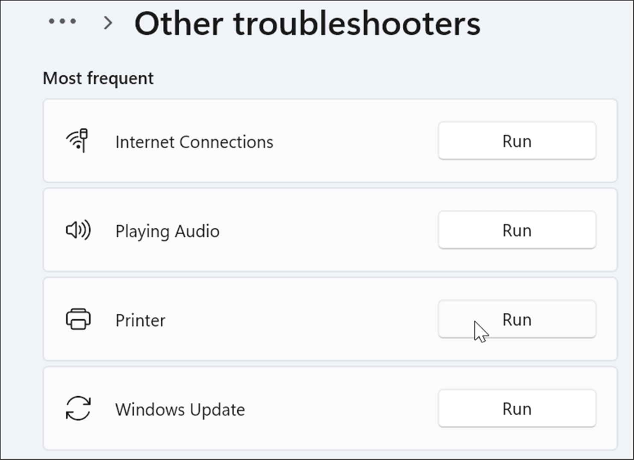Image resolution: width=634 pixels, height=460 pixels.
Task: Open Internet Connections troubleshooter details
Action: 194,142
